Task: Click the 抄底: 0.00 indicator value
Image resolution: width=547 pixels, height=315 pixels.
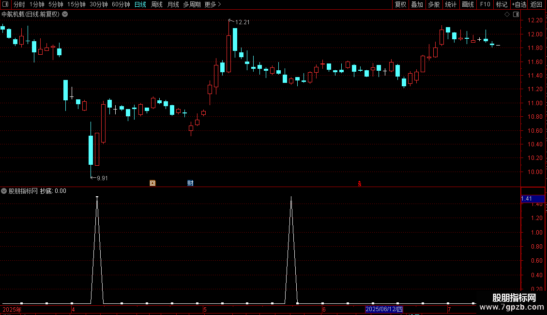Action: [53, 191]
